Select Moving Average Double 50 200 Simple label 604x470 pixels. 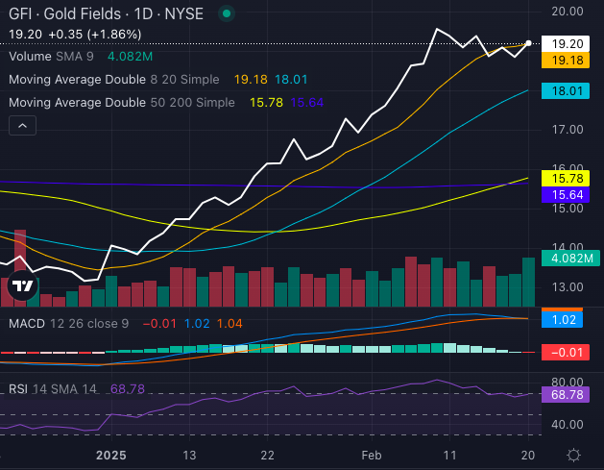[x=122, y=103]
